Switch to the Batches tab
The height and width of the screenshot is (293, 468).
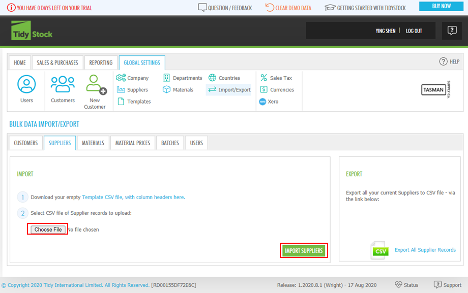pyautogui.click(x=170, y=143)
